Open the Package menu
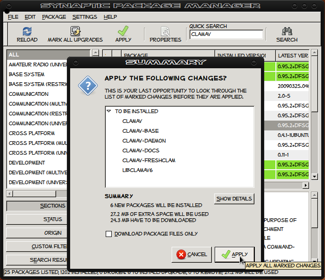This screenshot has width=325, height=280. coord(54,17)
